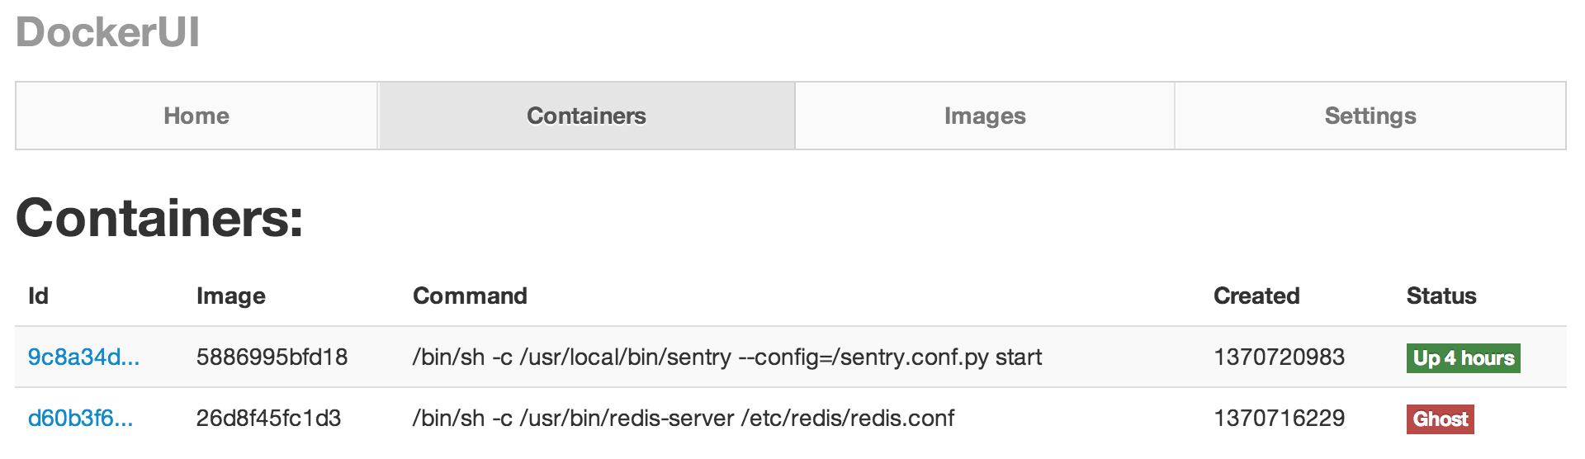Viewport: 1585px width, 459px height.
Task: Select image ID 26d8f45fc1d3 cell
Action: point(268,419)
